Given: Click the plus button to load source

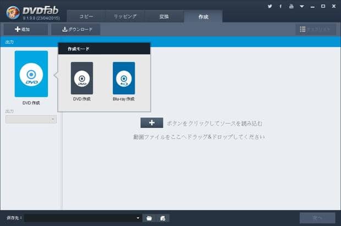Looking at the screenshot, I should point(152,123).
